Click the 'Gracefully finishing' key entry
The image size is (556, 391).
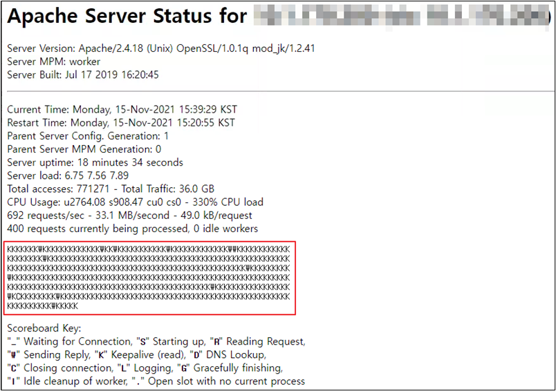[x=230, y=368]
